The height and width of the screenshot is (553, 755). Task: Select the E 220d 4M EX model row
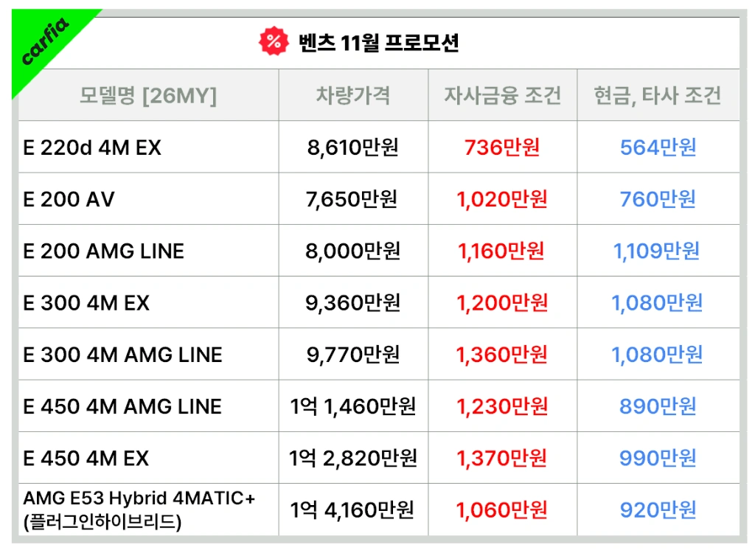[x=92, y=148]
